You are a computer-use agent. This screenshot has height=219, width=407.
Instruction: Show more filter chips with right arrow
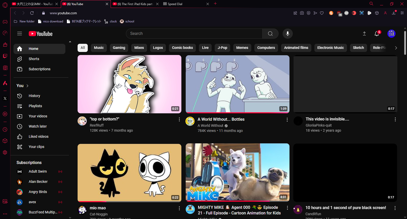coord(396,48)
